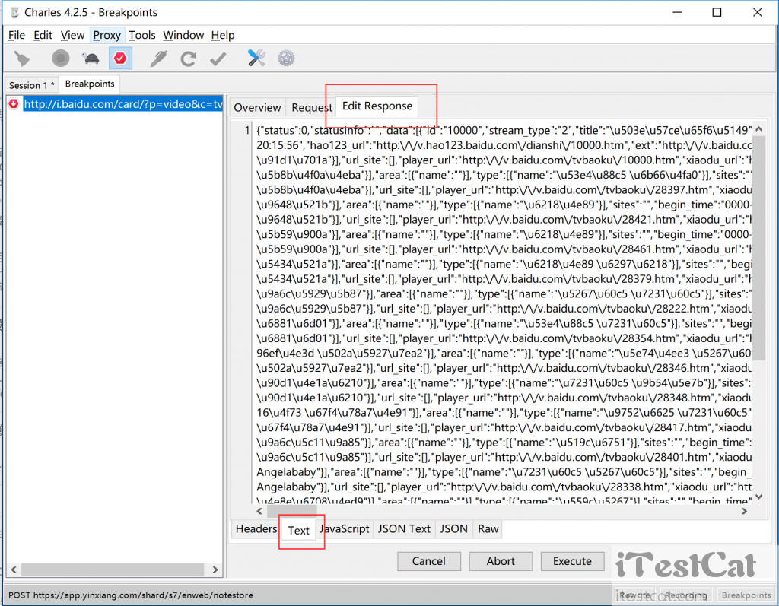The width and height of the screenshot is (779, 606).
Task: Switch to Session 1 tab
Action: coord(31,85)
